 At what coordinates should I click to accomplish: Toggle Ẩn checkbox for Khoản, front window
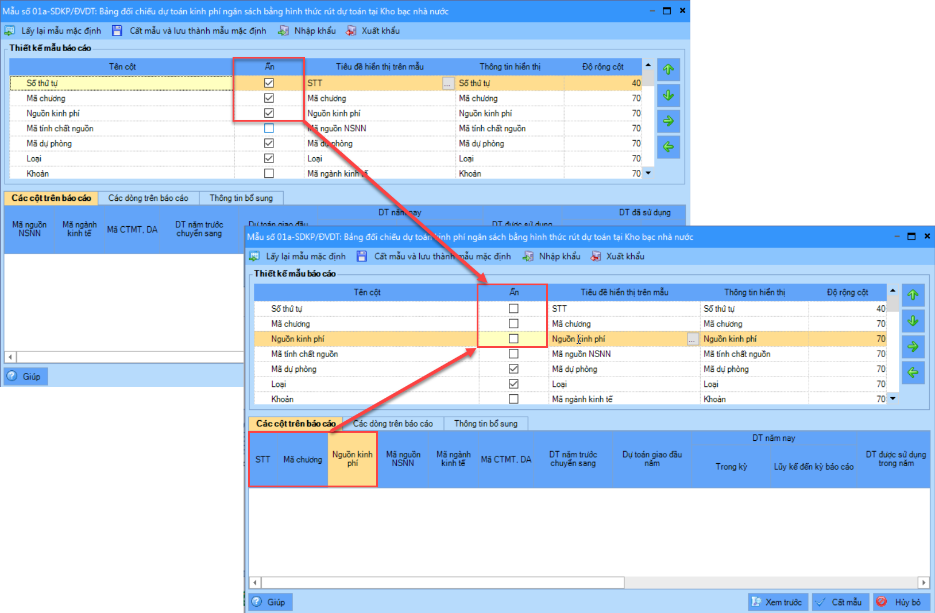(513, 399)
